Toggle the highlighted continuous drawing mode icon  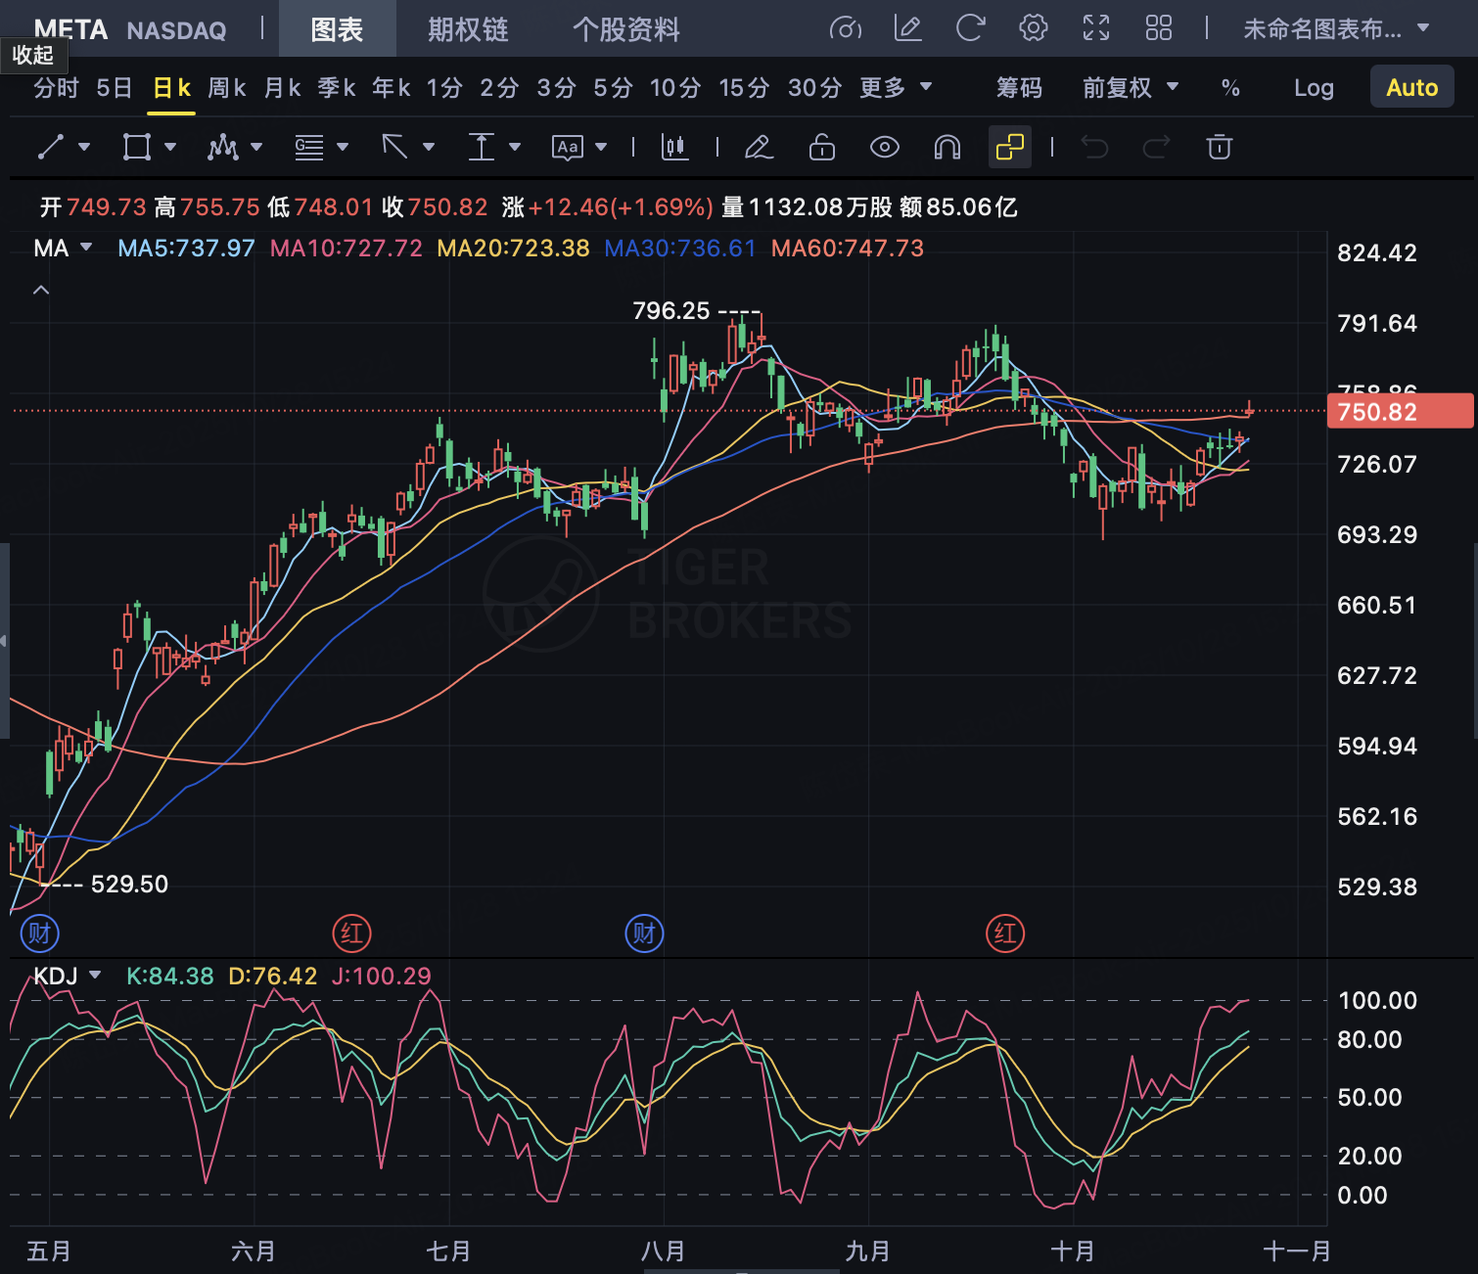(x=1010, y=147)
